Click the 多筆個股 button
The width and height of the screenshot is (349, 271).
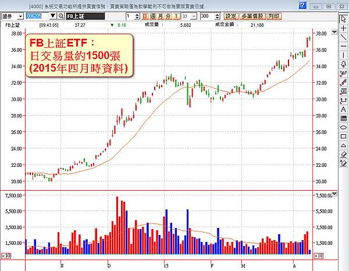pos(252,16)
